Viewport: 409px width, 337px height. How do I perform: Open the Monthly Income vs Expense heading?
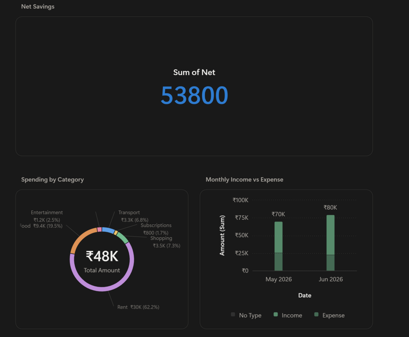[245, 180]
